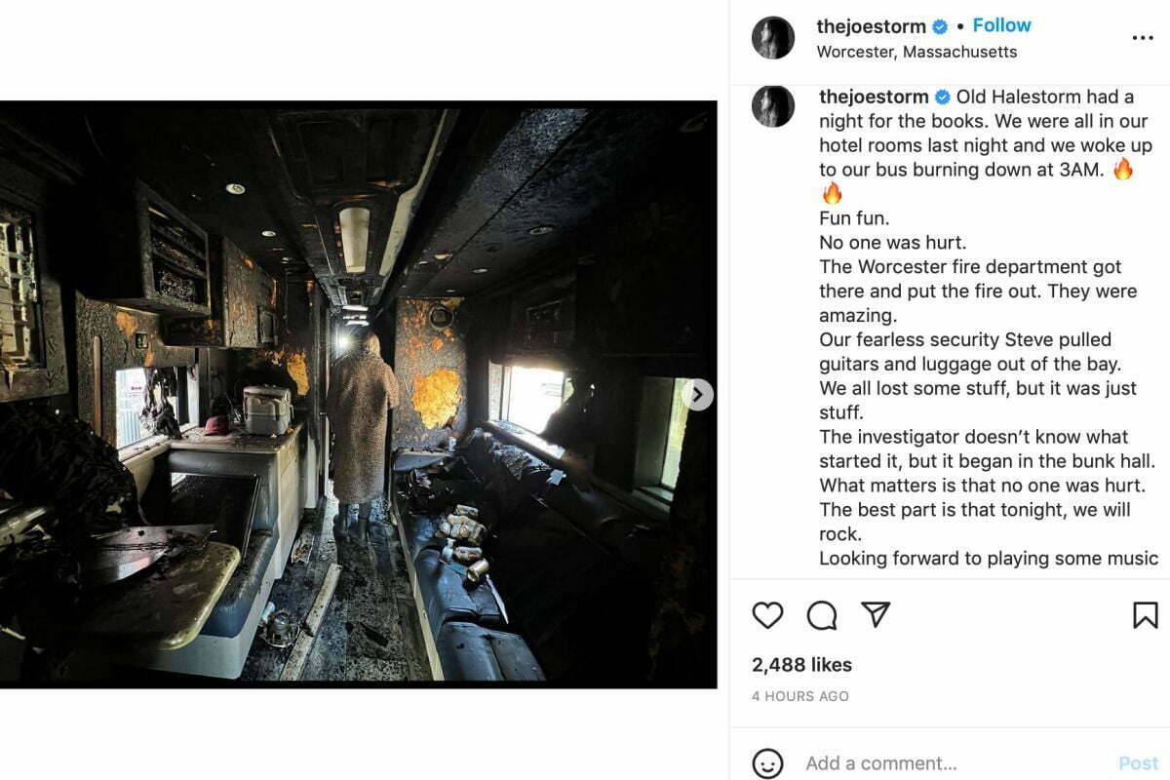Click the verified badge beside header username
1170x780 pixels.
941,27
